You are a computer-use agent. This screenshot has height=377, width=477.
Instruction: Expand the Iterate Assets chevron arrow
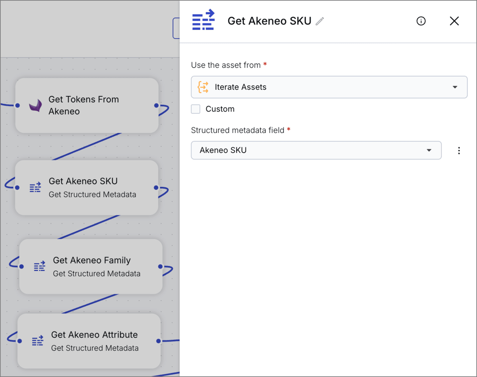455,87
